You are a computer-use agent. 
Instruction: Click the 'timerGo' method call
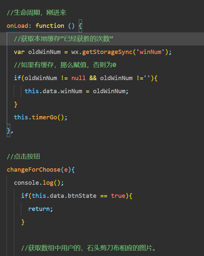(x=44, y=117)
